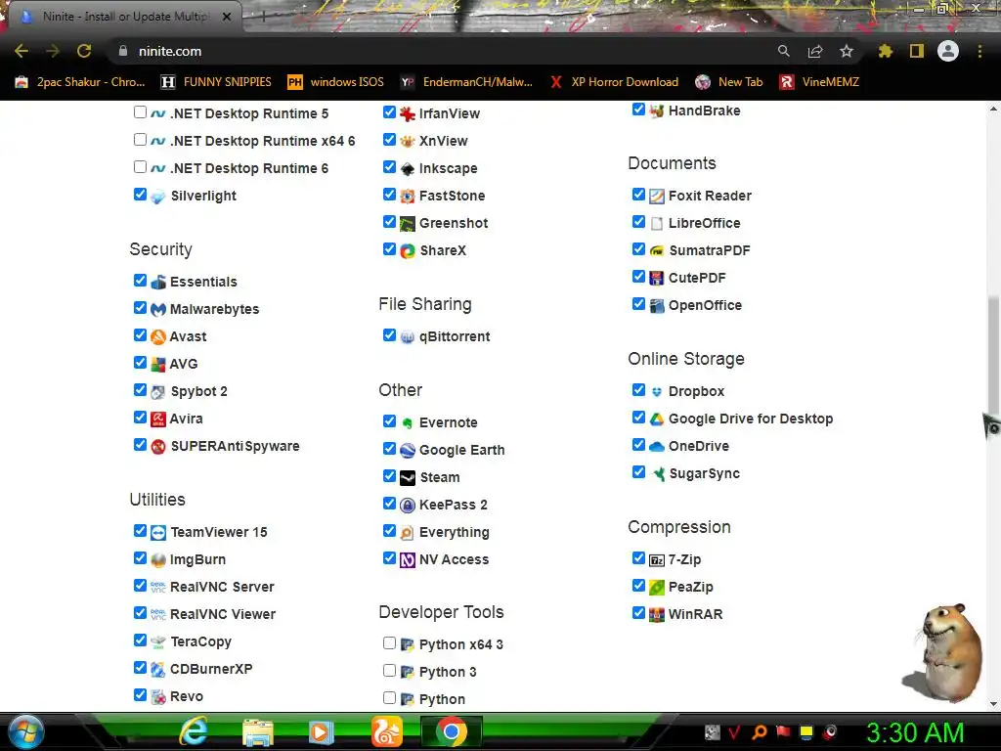1001x751 pixels.
Task: Go back to the previous page
Action: [x=22, y=51]
